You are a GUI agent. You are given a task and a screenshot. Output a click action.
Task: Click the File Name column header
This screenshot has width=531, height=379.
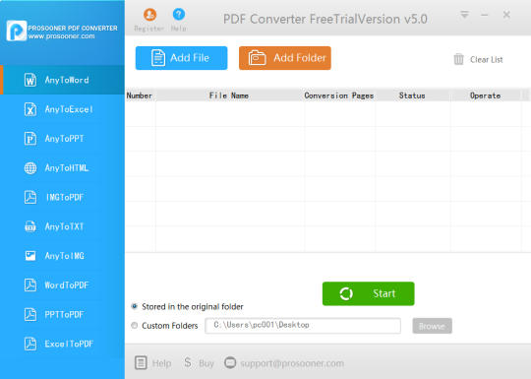coord(229,95)
